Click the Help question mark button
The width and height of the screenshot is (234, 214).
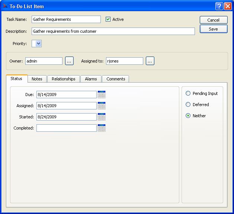click(219, 6)
